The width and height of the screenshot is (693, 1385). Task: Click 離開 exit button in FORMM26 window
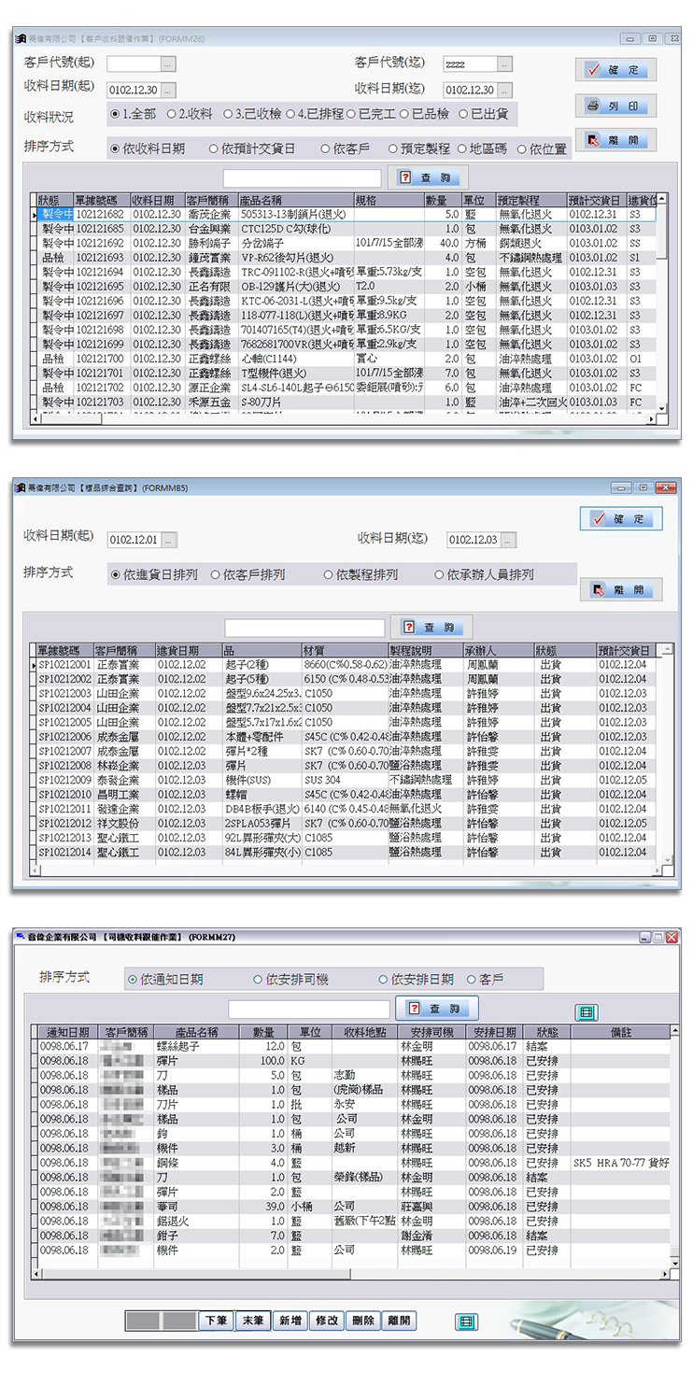(x=615, y=141)
